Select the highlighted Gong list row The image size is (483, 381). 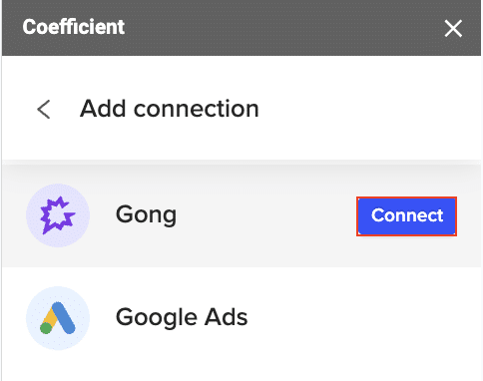click(x=241, y=215)
